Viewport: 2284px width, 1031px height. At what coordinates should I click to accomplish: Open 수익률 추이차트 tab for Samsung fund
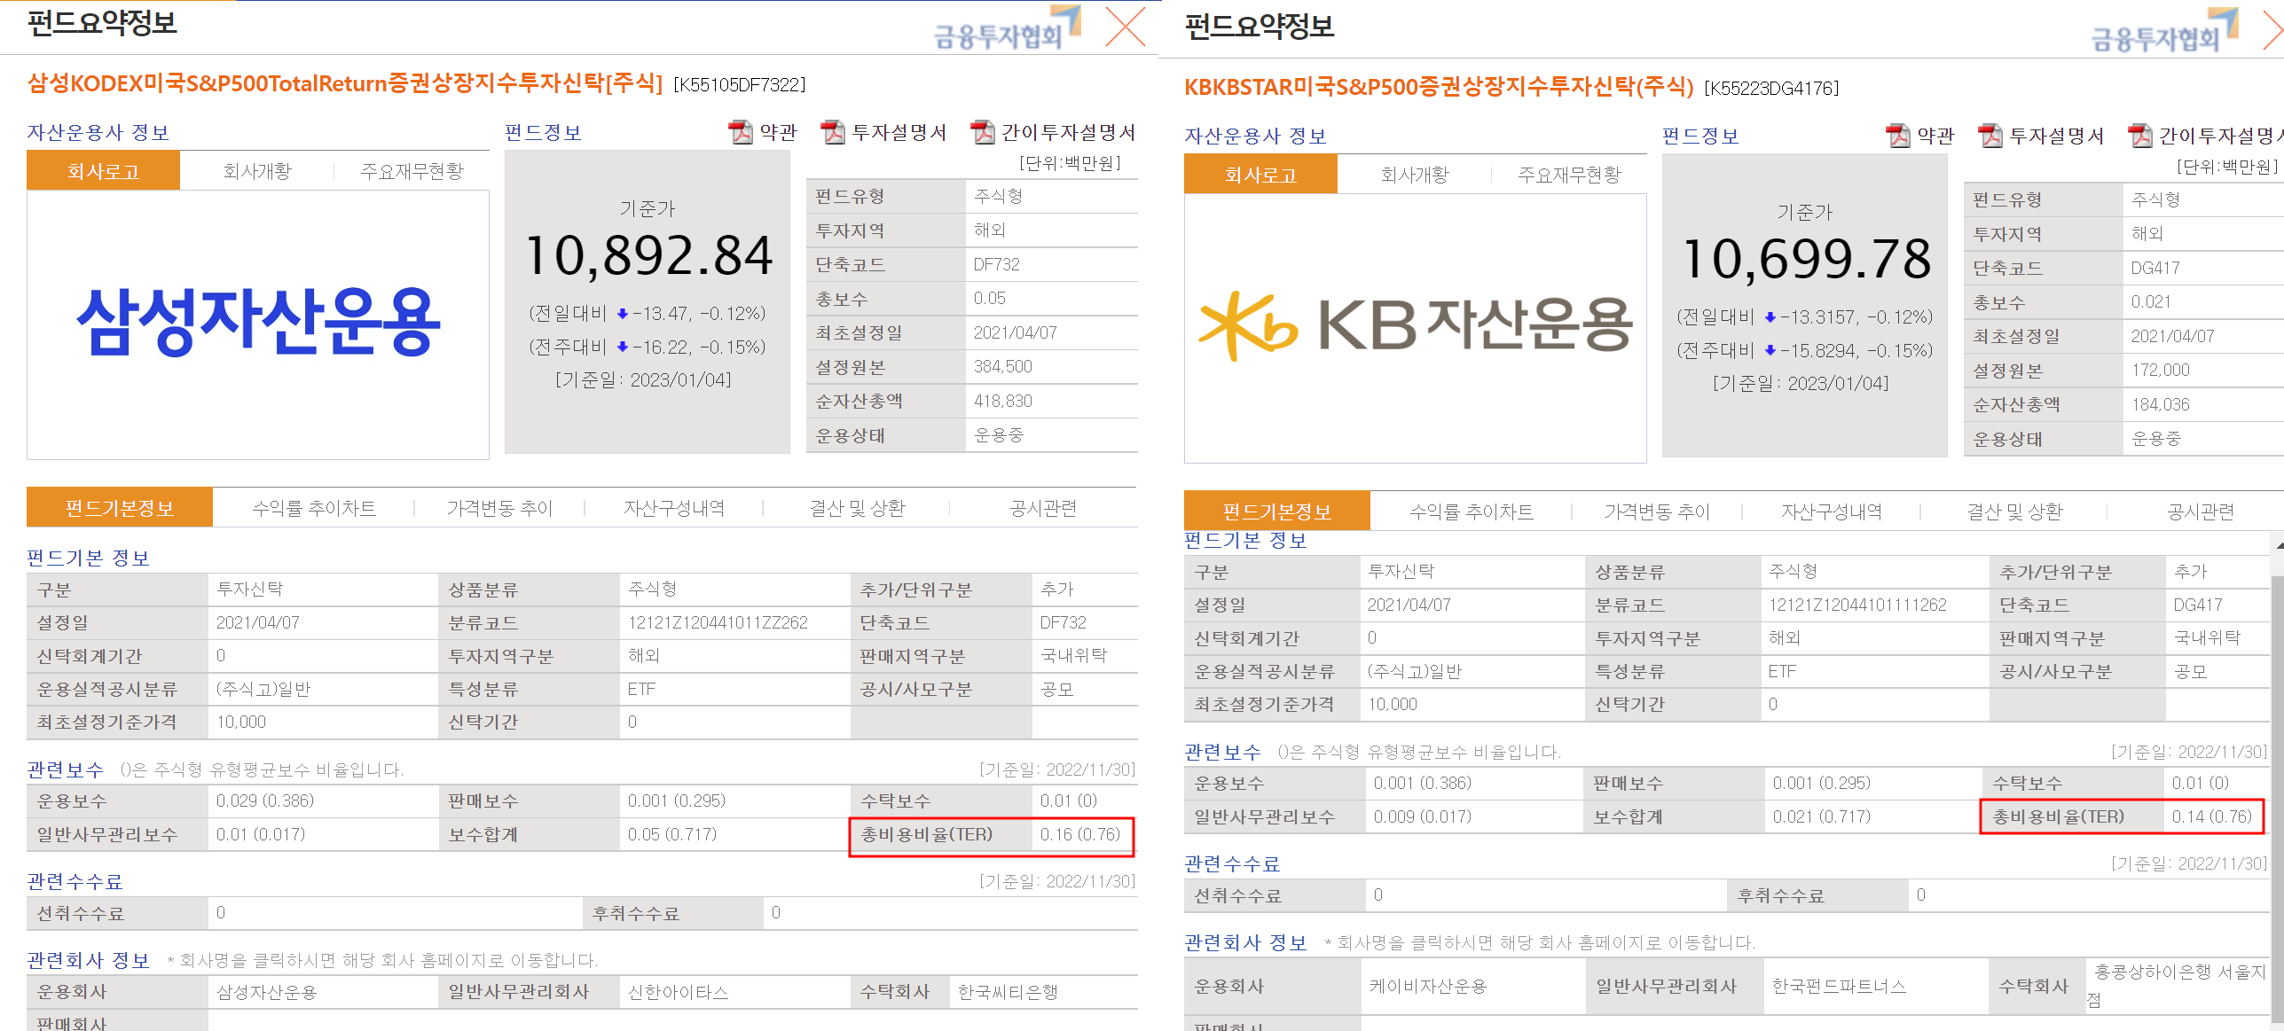[314, 508]
